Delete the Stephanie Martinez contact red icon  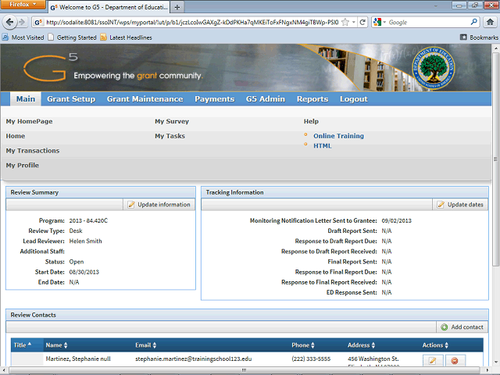pos(455,360)
